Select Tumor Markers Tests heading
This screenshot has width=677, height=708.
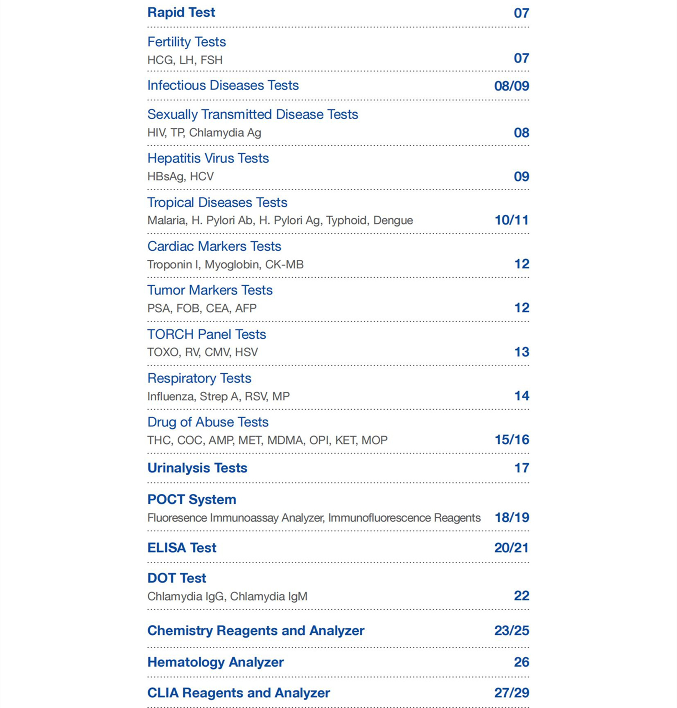click(210, 290)
